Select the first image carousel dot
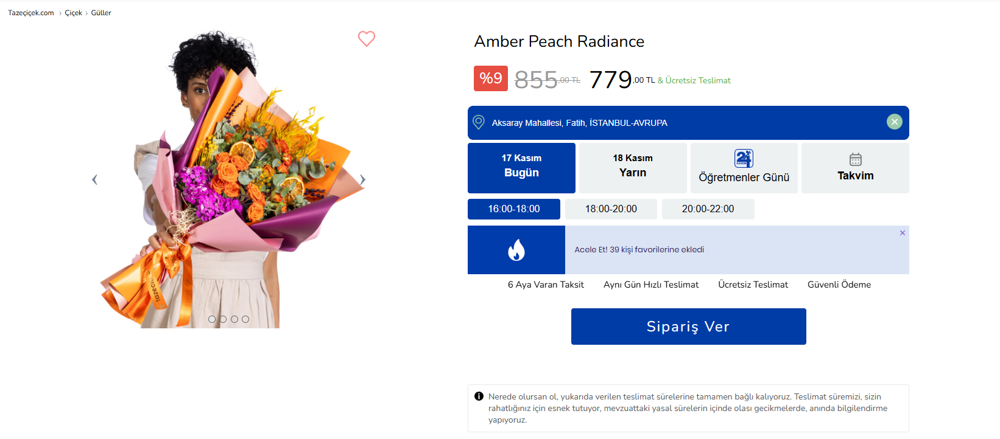 point(212,319)
